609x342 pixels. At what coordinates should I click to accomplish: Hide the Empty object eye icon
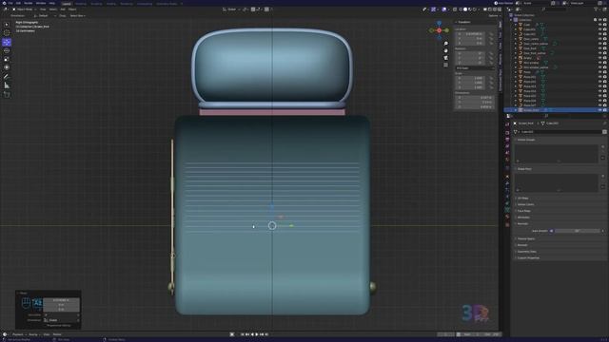pos(599,58)
